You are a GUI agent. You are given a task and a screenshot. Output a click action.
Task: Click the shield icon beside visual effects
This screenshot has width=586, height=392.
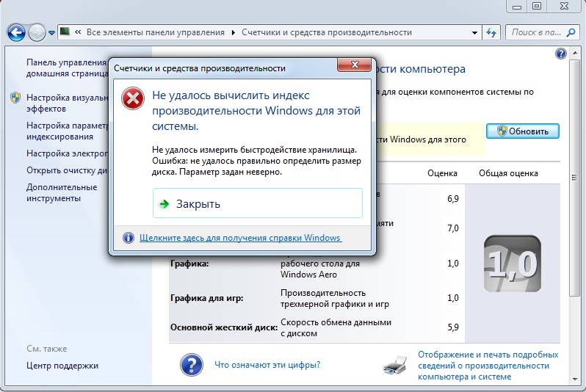tap(15, 98)
